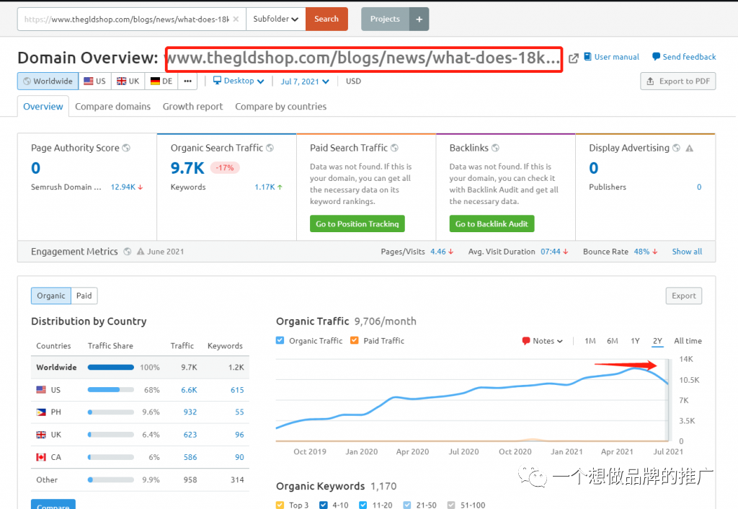
Task: Click the Philippines flag icon in the country table
Action: [x=41, y=412]
